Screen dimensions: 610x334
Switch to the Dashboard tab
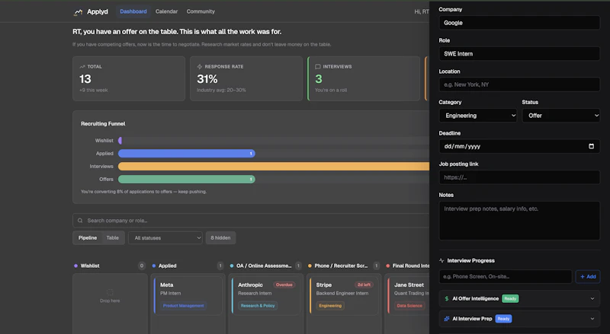[133, 11]
